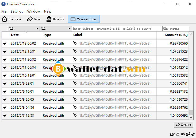Click the received arrow icon in the 1.10996422 row
196x138 pixels.
pos(75,59)
